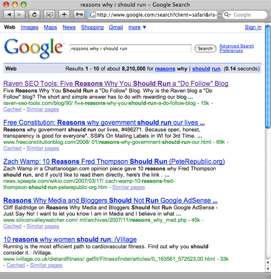Open Similar pages under iVillage result
Image resolution: width=271 pixels, height=279 pixels.
46,265
